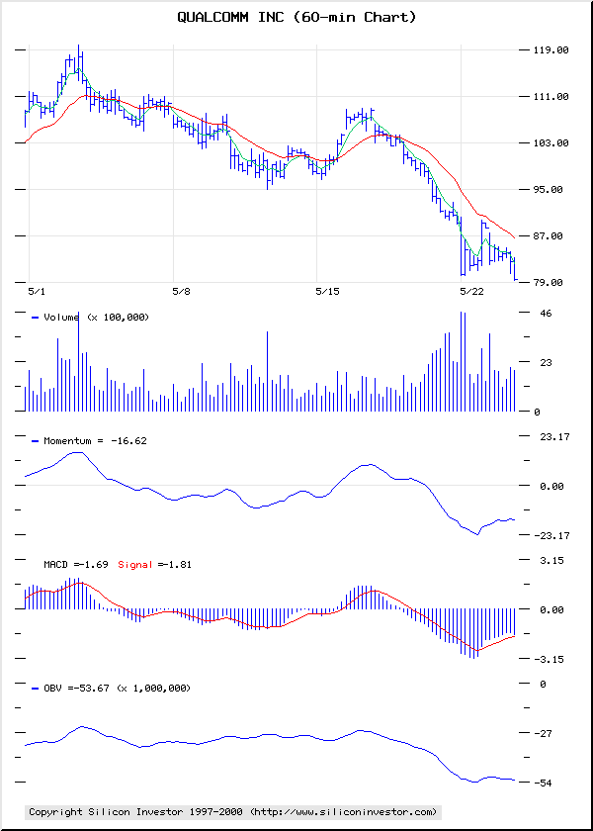Click the Copyright Silicon Investor footer text
This screenshot has width=593, height=831.
point(233,811)
